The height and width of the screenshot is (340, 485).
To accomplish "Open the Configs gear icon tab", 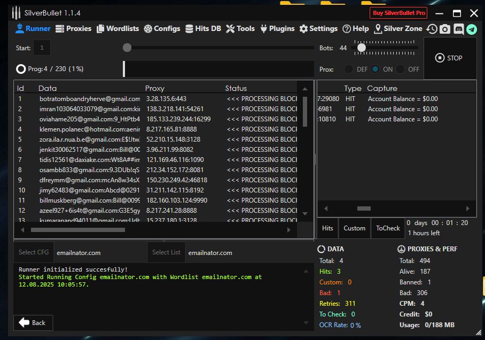I will pyautogui.click(x=148, y=29).
